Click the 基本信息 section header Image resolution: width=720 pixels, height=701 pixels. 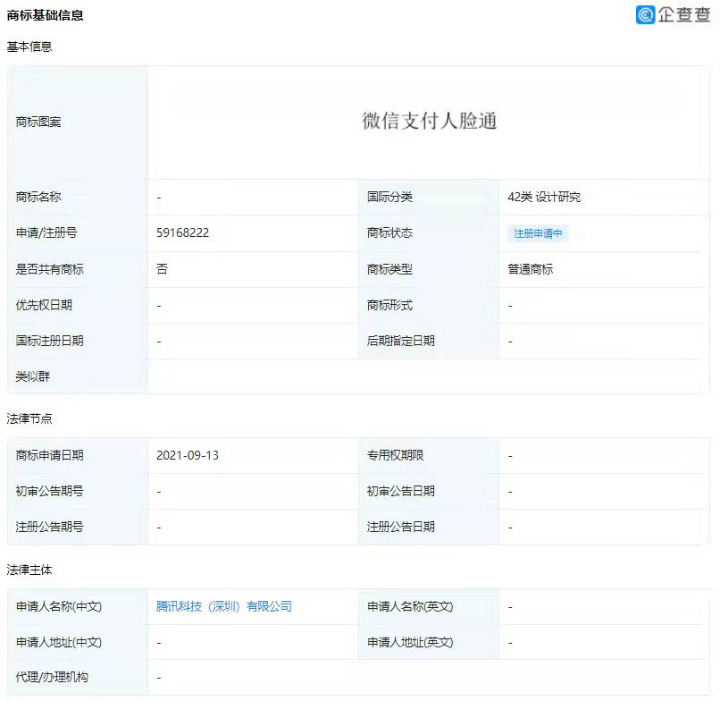28,46
